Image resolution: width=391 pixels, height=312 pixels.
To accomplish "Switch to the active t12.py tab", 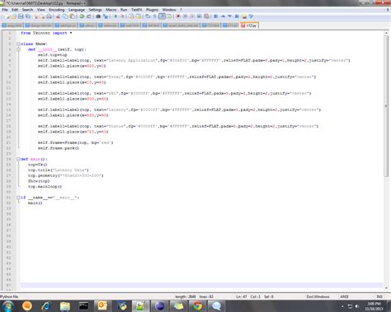I will [x=249, y=26].
